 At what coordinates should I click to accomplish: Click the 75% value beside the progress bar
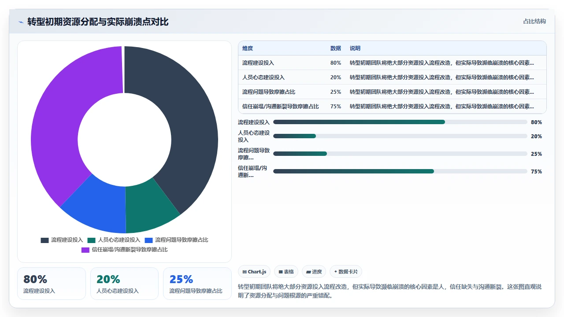(536, 172)
